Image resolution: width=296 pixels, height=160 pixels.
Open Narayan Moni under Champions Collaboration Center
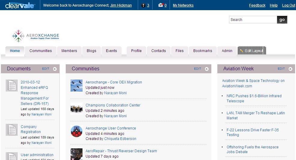pyautogui.click(x=115, y=116)
